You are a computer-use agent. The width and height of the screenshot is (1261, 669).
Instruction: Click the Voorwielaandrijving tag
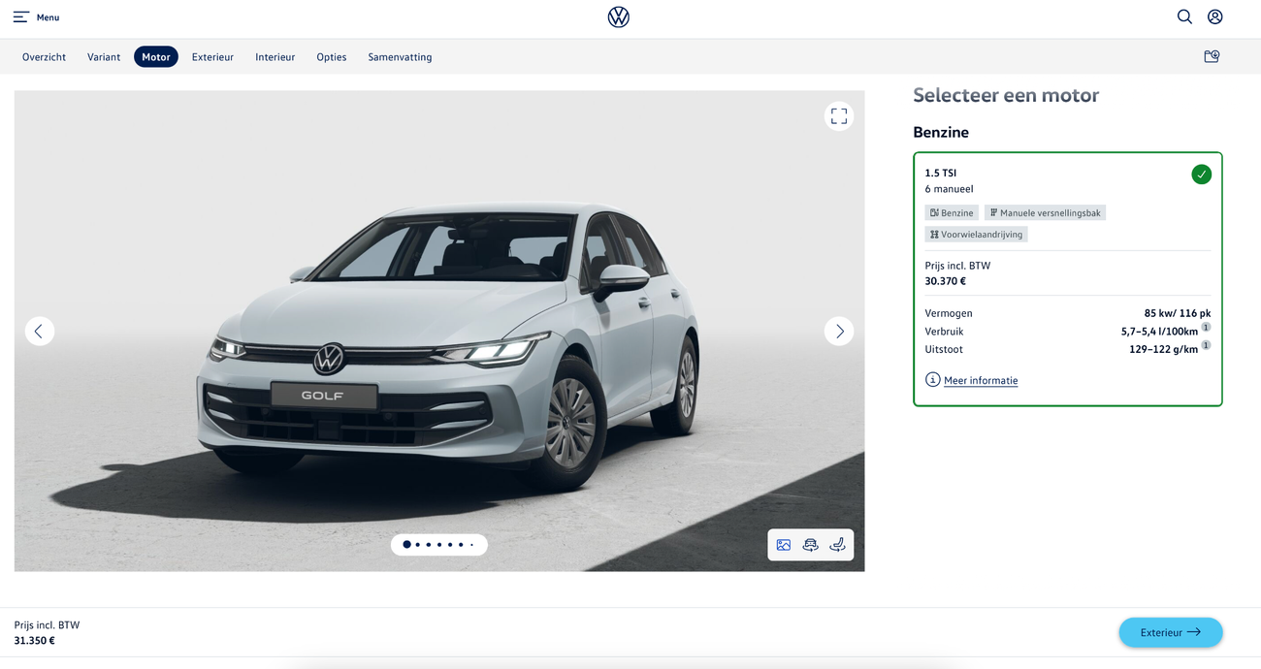pyautogui.click(x=976, y=234)
